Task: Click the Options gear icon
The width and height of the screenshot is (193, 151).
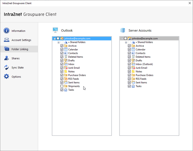Action: pyautogui.click(x=6, y=76)
